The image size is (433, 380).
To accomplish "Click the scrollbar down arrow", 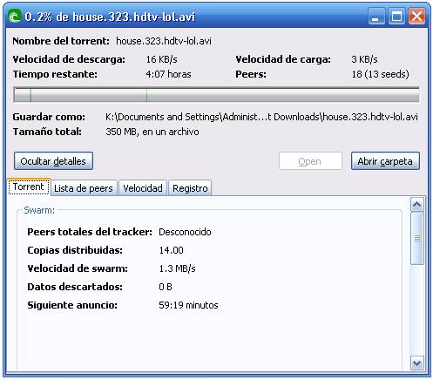I will pyautogui.click(x=417, y=363).
